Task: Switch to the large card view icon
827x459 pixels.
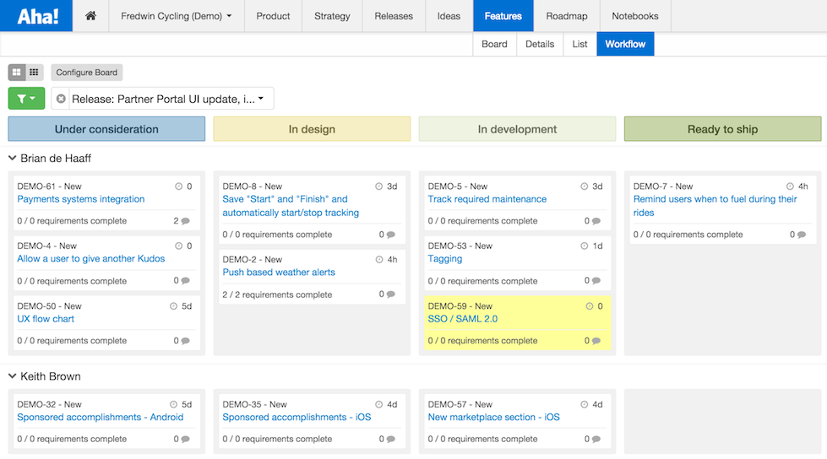Action: pos(17,73)
